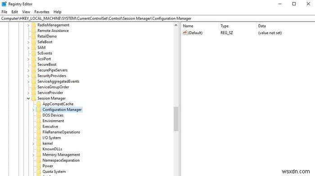This screenshot has width=315, height=176.
Task: Expand the ScsiPort key
Action: 28,59
